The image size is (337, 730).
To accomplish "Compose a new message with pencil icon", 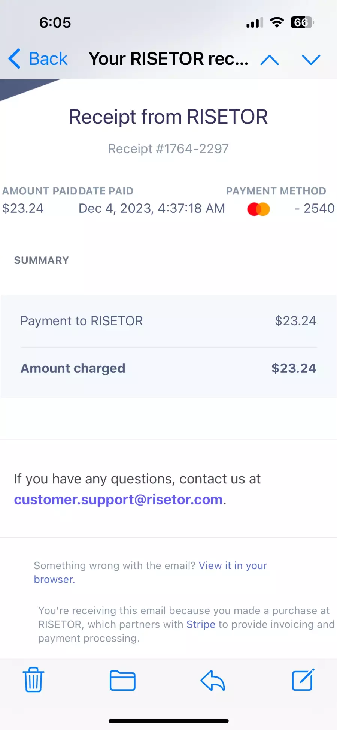I will point(303,679).
